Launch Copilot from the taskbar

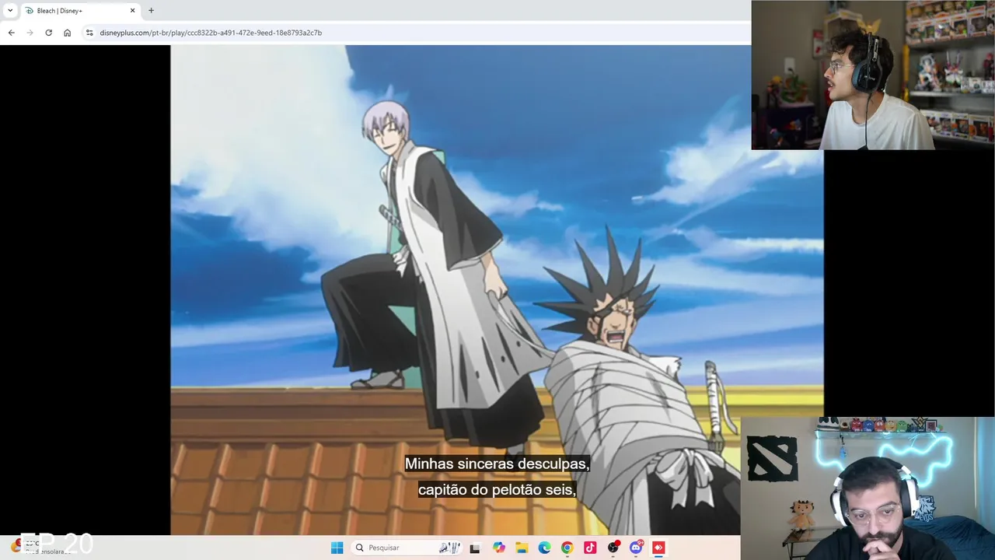coord(499,548)
